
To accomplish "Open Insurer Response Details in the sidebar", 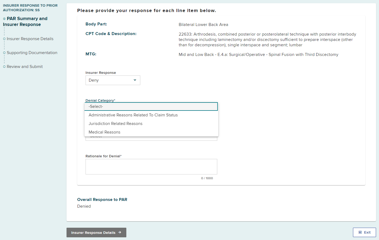I will [30, 39].
